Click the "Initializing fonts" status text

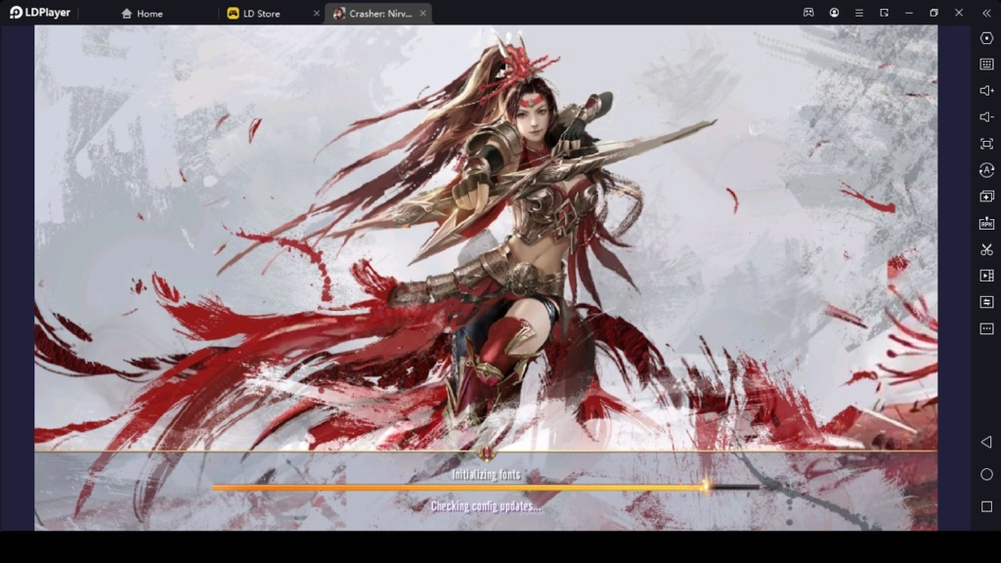tap(486, 474)
